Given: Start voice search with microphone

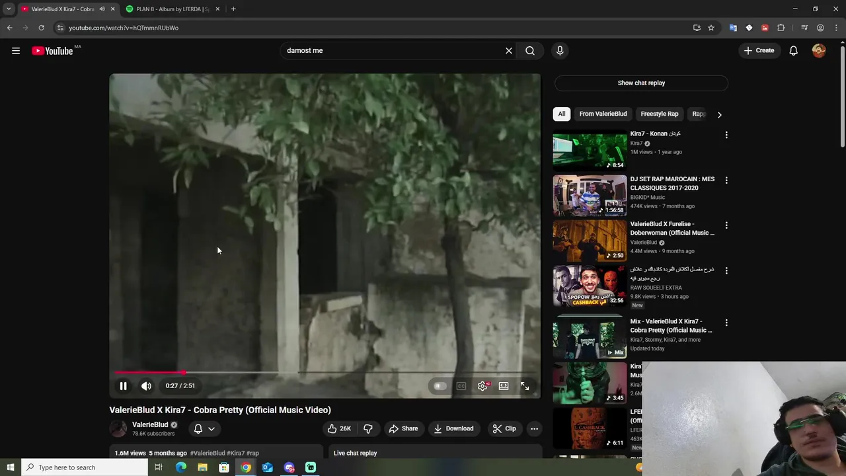Looking at the screenshot, I should [560, 50].
